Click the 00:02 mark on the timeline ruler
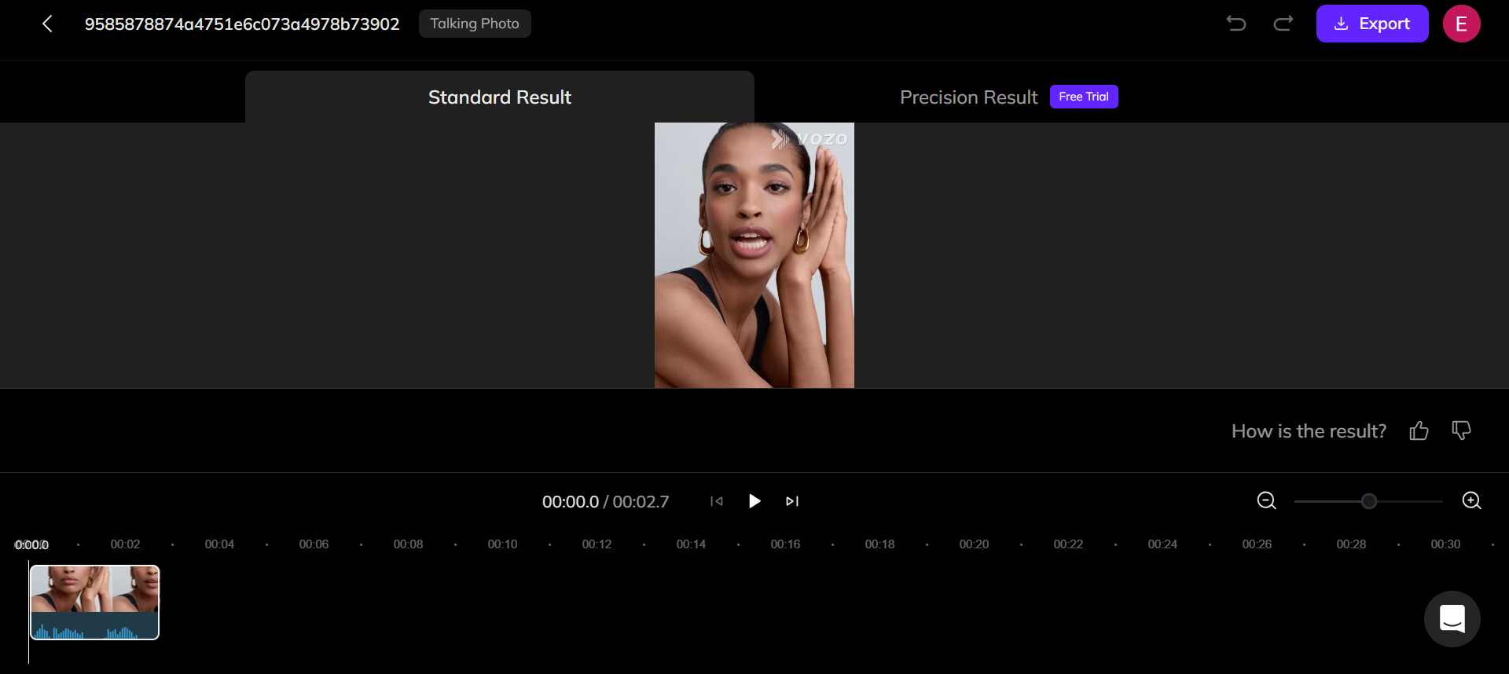Screen dimensions: 1509x674 coord(125,544)
